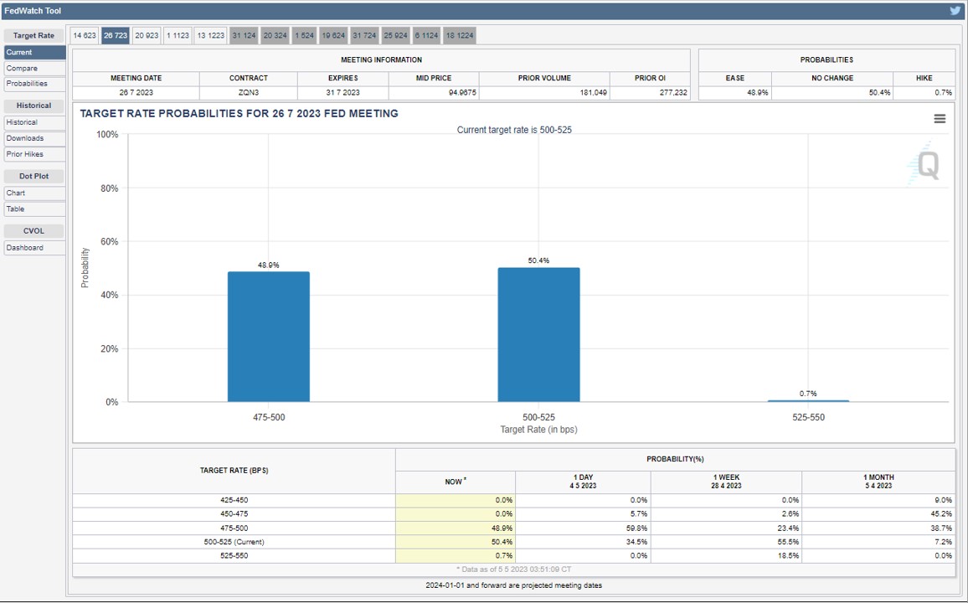
Task: Open the Dot Plot Chart view
Action: [34, 193]
